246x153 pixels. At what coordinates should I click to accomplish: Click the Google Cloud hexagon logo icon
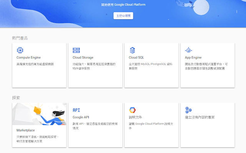click(x=132, y=110)
